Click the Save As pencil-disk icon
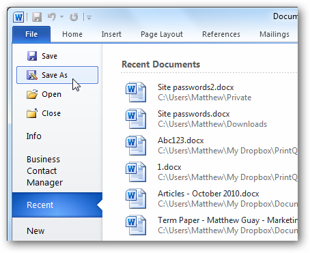This screenshot has height=253, width=310. (32, 75)
